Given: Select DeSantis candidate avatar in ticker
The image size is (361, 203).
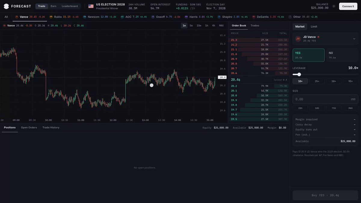Looking at the screenshot, I should pyautogui.click(x=254, y=17).
